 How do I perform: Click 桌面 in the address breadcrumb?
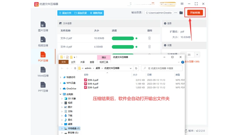tap(98, 68)
